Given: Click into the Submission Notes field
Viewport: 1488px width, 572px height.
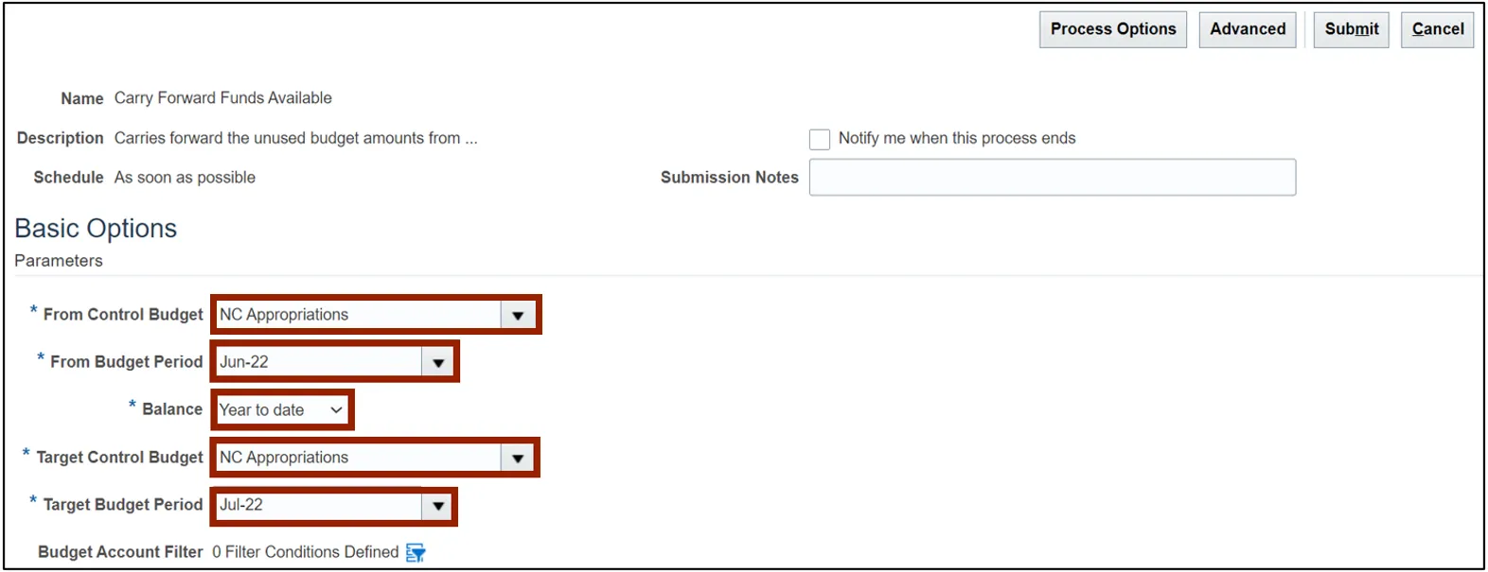Looking at the screenshot, I should (1052, 178).
